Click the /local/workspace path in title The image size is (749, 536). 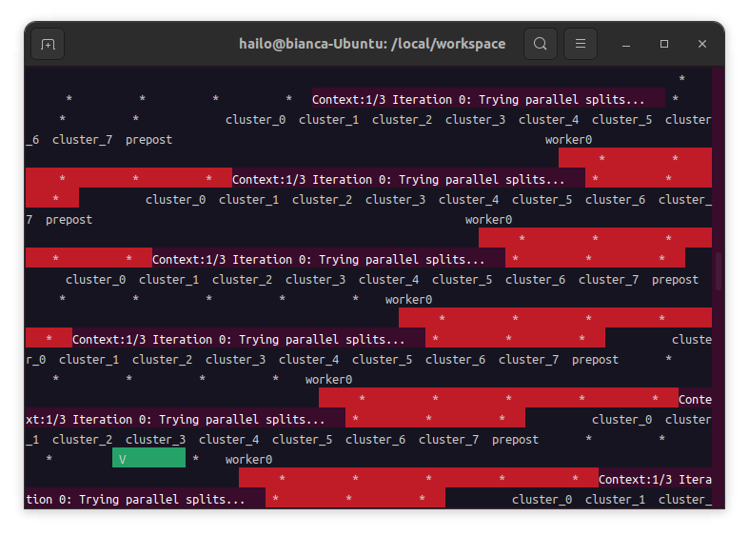tap(448, 44)
